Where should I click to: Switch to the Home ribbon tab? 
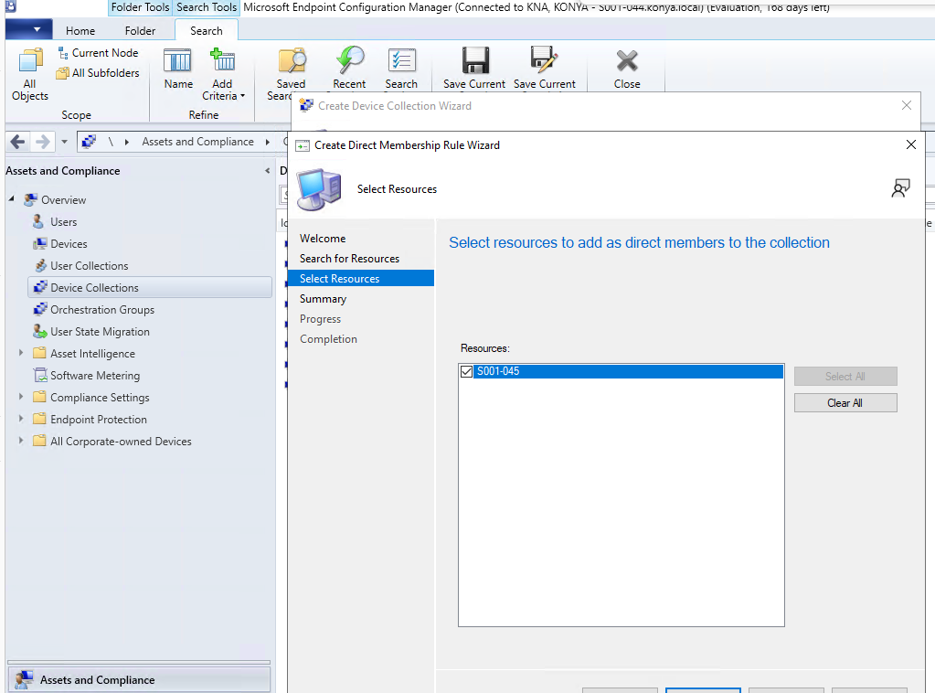click(x=80, y=30)
